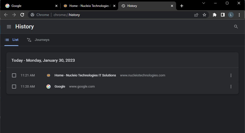
Task: Search history with the magnifier icon
Action: click(x=236, y=27)
